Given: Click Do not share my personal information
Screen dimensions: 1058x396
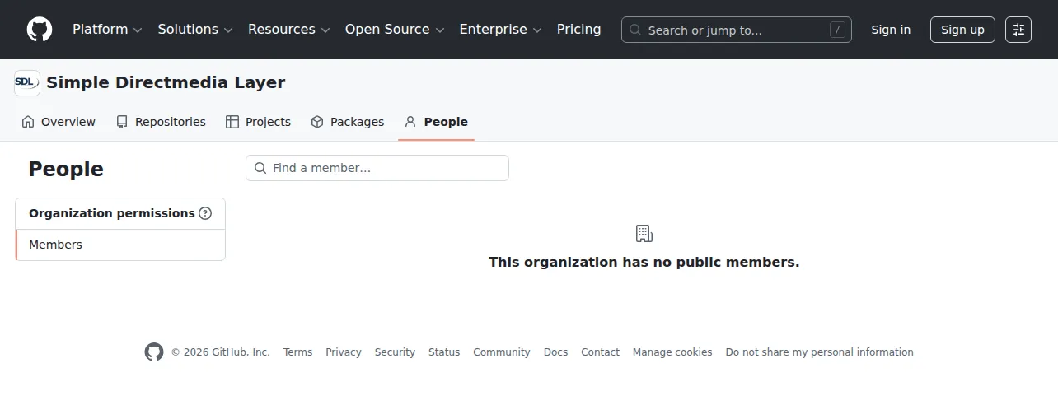Looking at the screenshot, I should coord(819,352).
